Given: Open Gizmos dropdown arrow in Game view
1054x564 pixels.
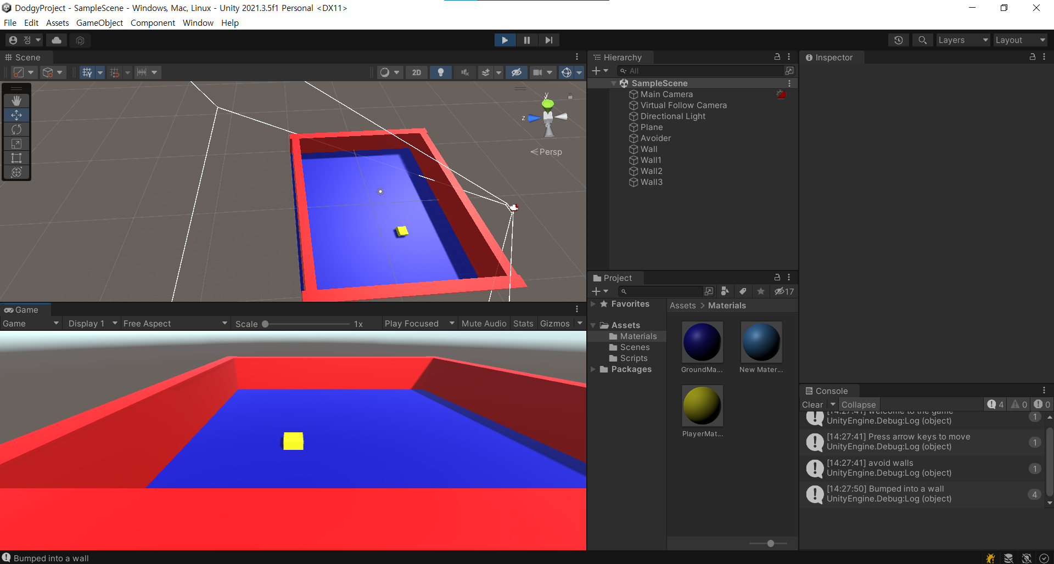Looking at the screenshot, I should pyautogui.click(x=580, y=324).
